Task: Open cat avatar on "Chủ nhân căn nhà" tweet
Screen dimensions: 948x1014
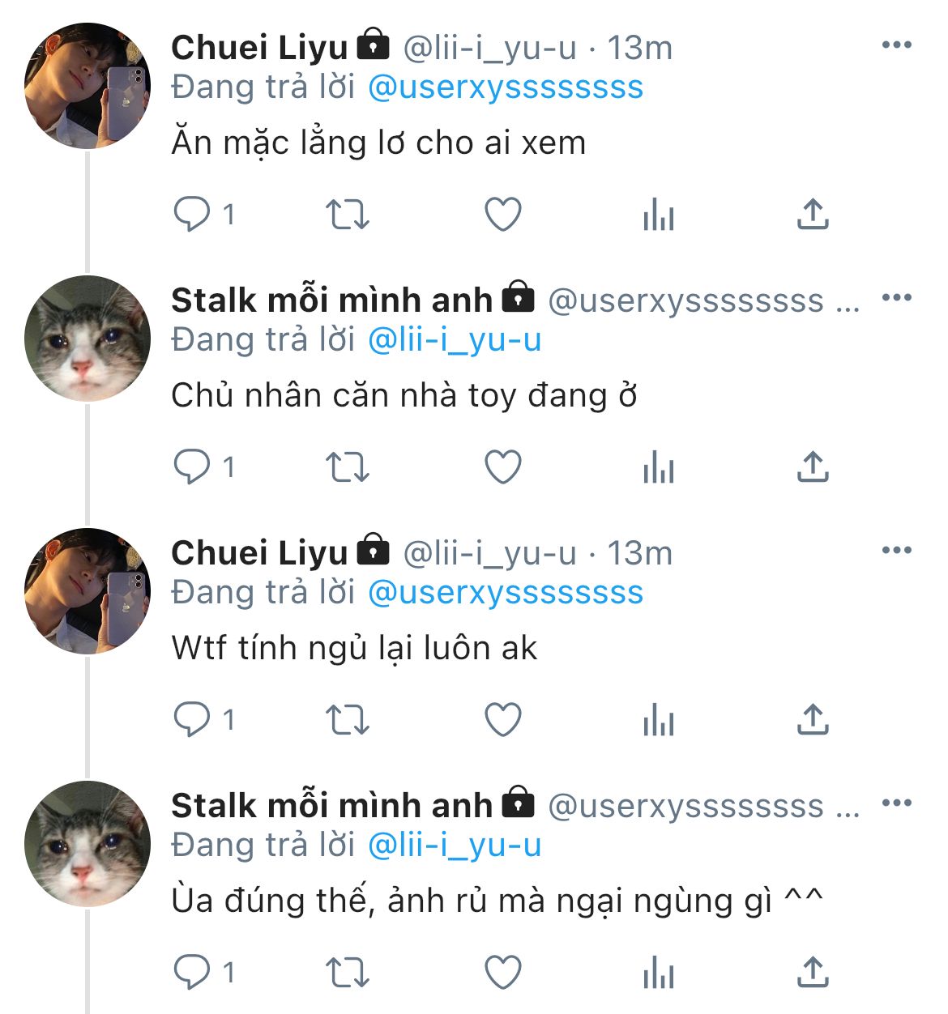Action: 88,339
